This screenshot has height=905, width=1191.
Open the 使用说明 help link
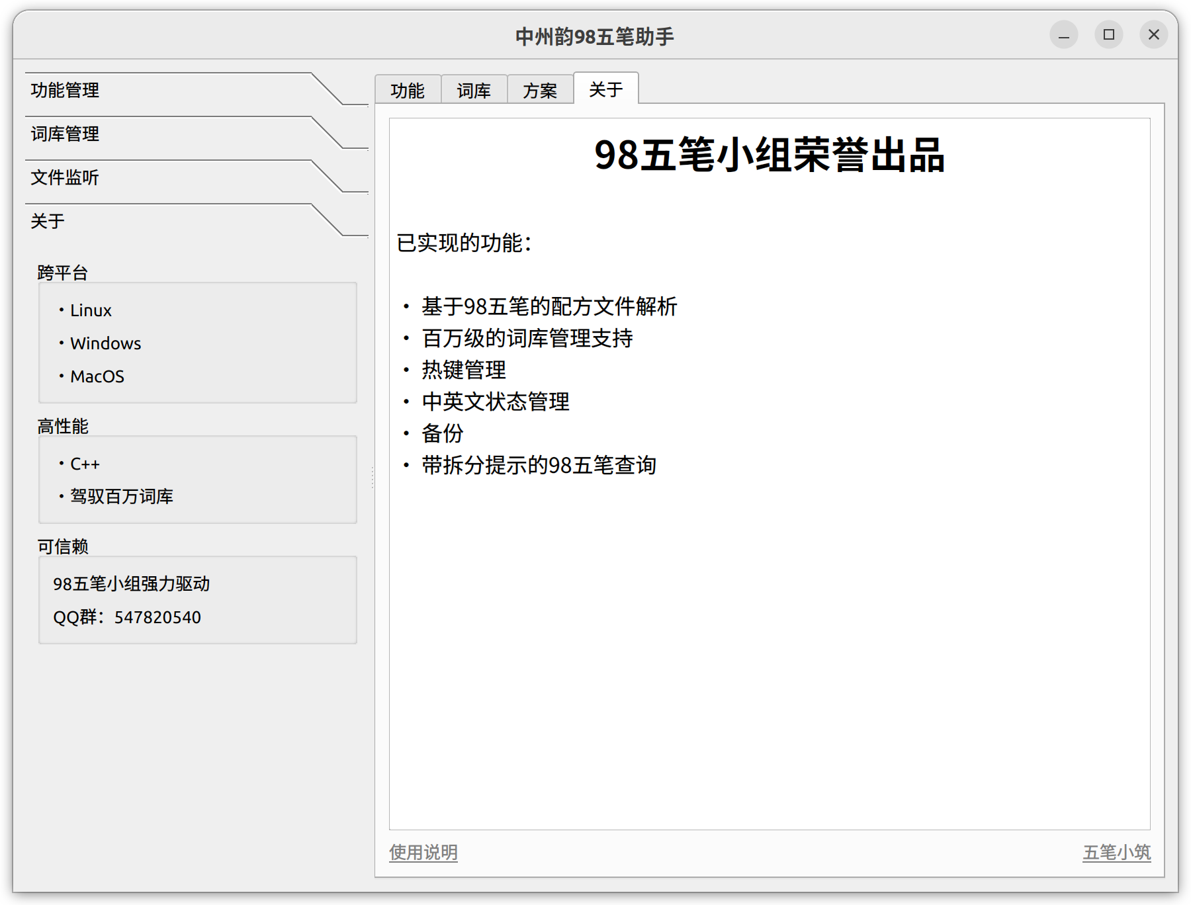[x=423, y=853]
